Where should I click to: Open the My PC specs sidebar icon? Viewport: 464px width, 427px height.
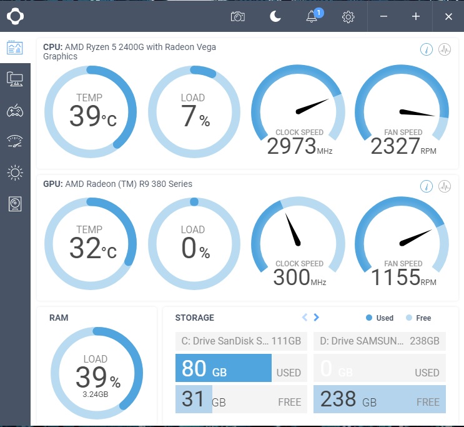[15, 79]
